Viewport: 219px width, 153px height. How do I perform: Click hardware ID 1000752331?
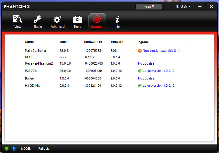94,51
